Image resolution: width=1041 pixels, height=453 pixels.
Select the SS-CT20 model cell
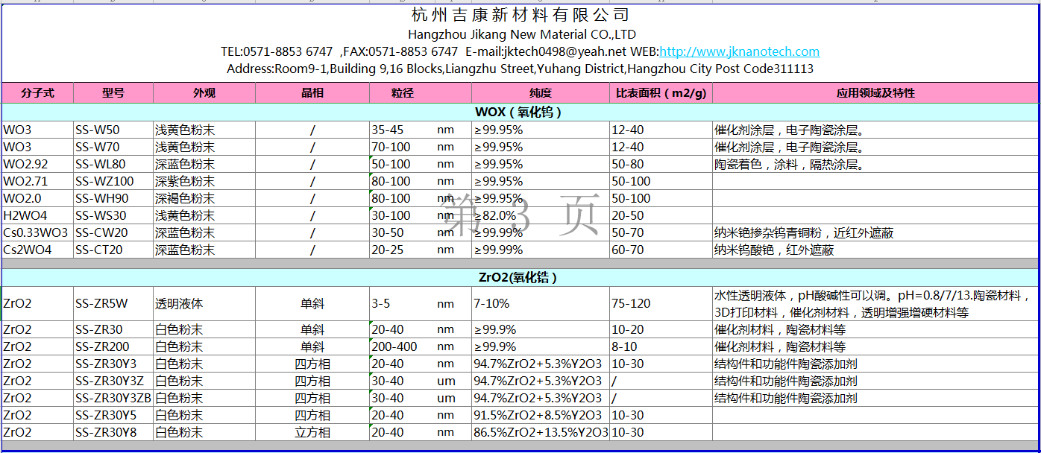[x=113, y=250]
